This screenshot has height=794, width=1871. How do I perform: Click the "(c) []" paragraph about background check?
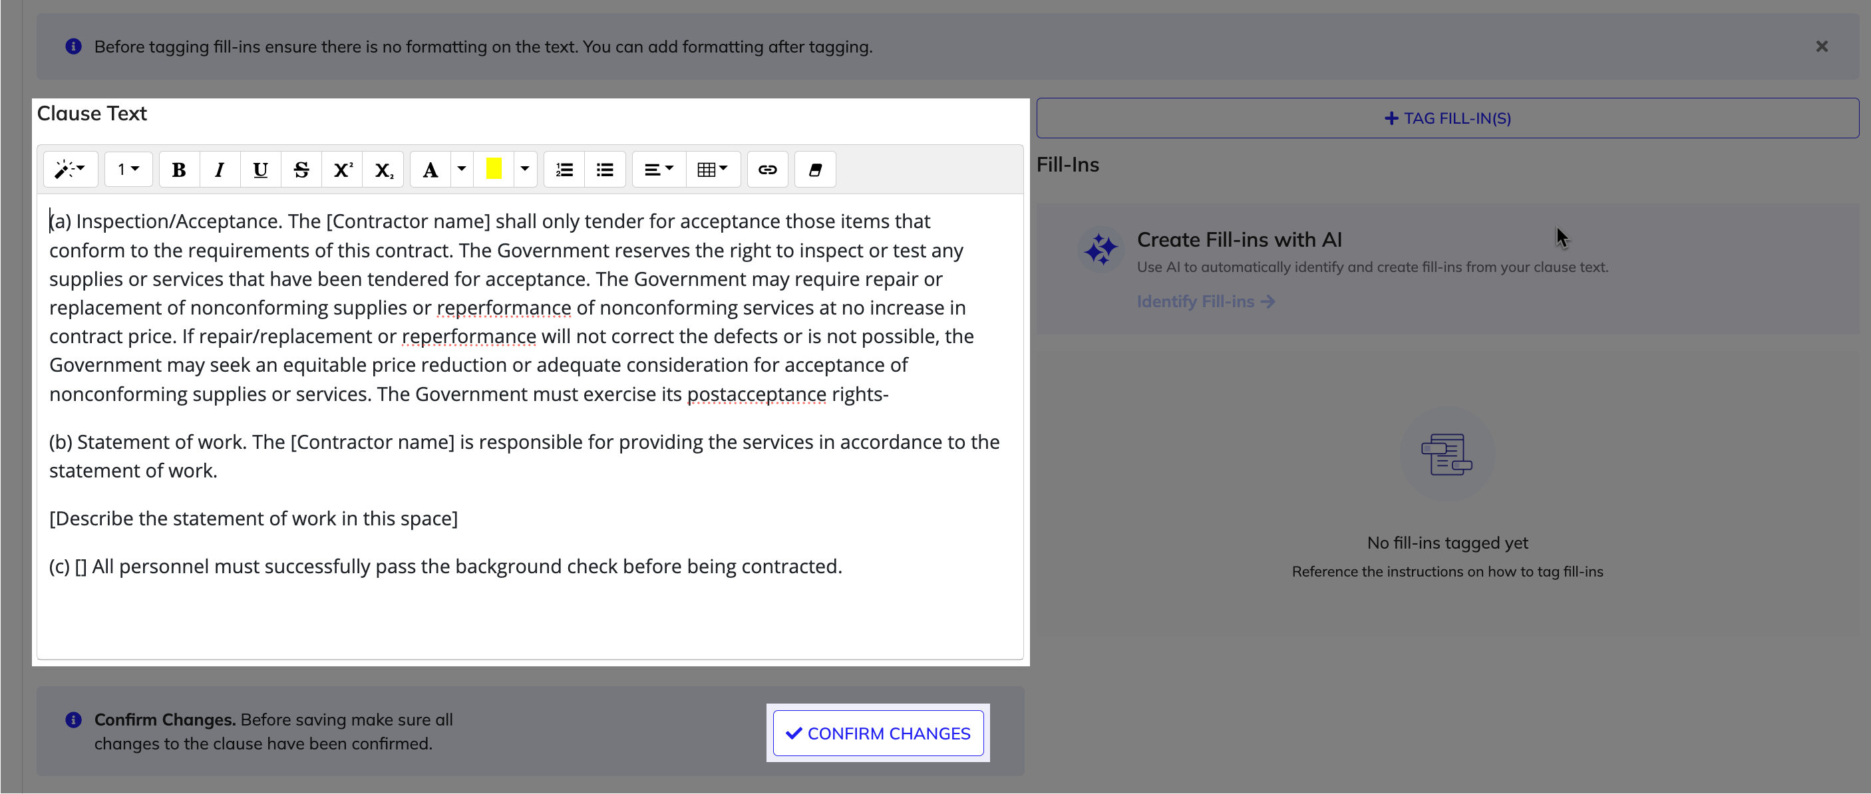[445, 567]
